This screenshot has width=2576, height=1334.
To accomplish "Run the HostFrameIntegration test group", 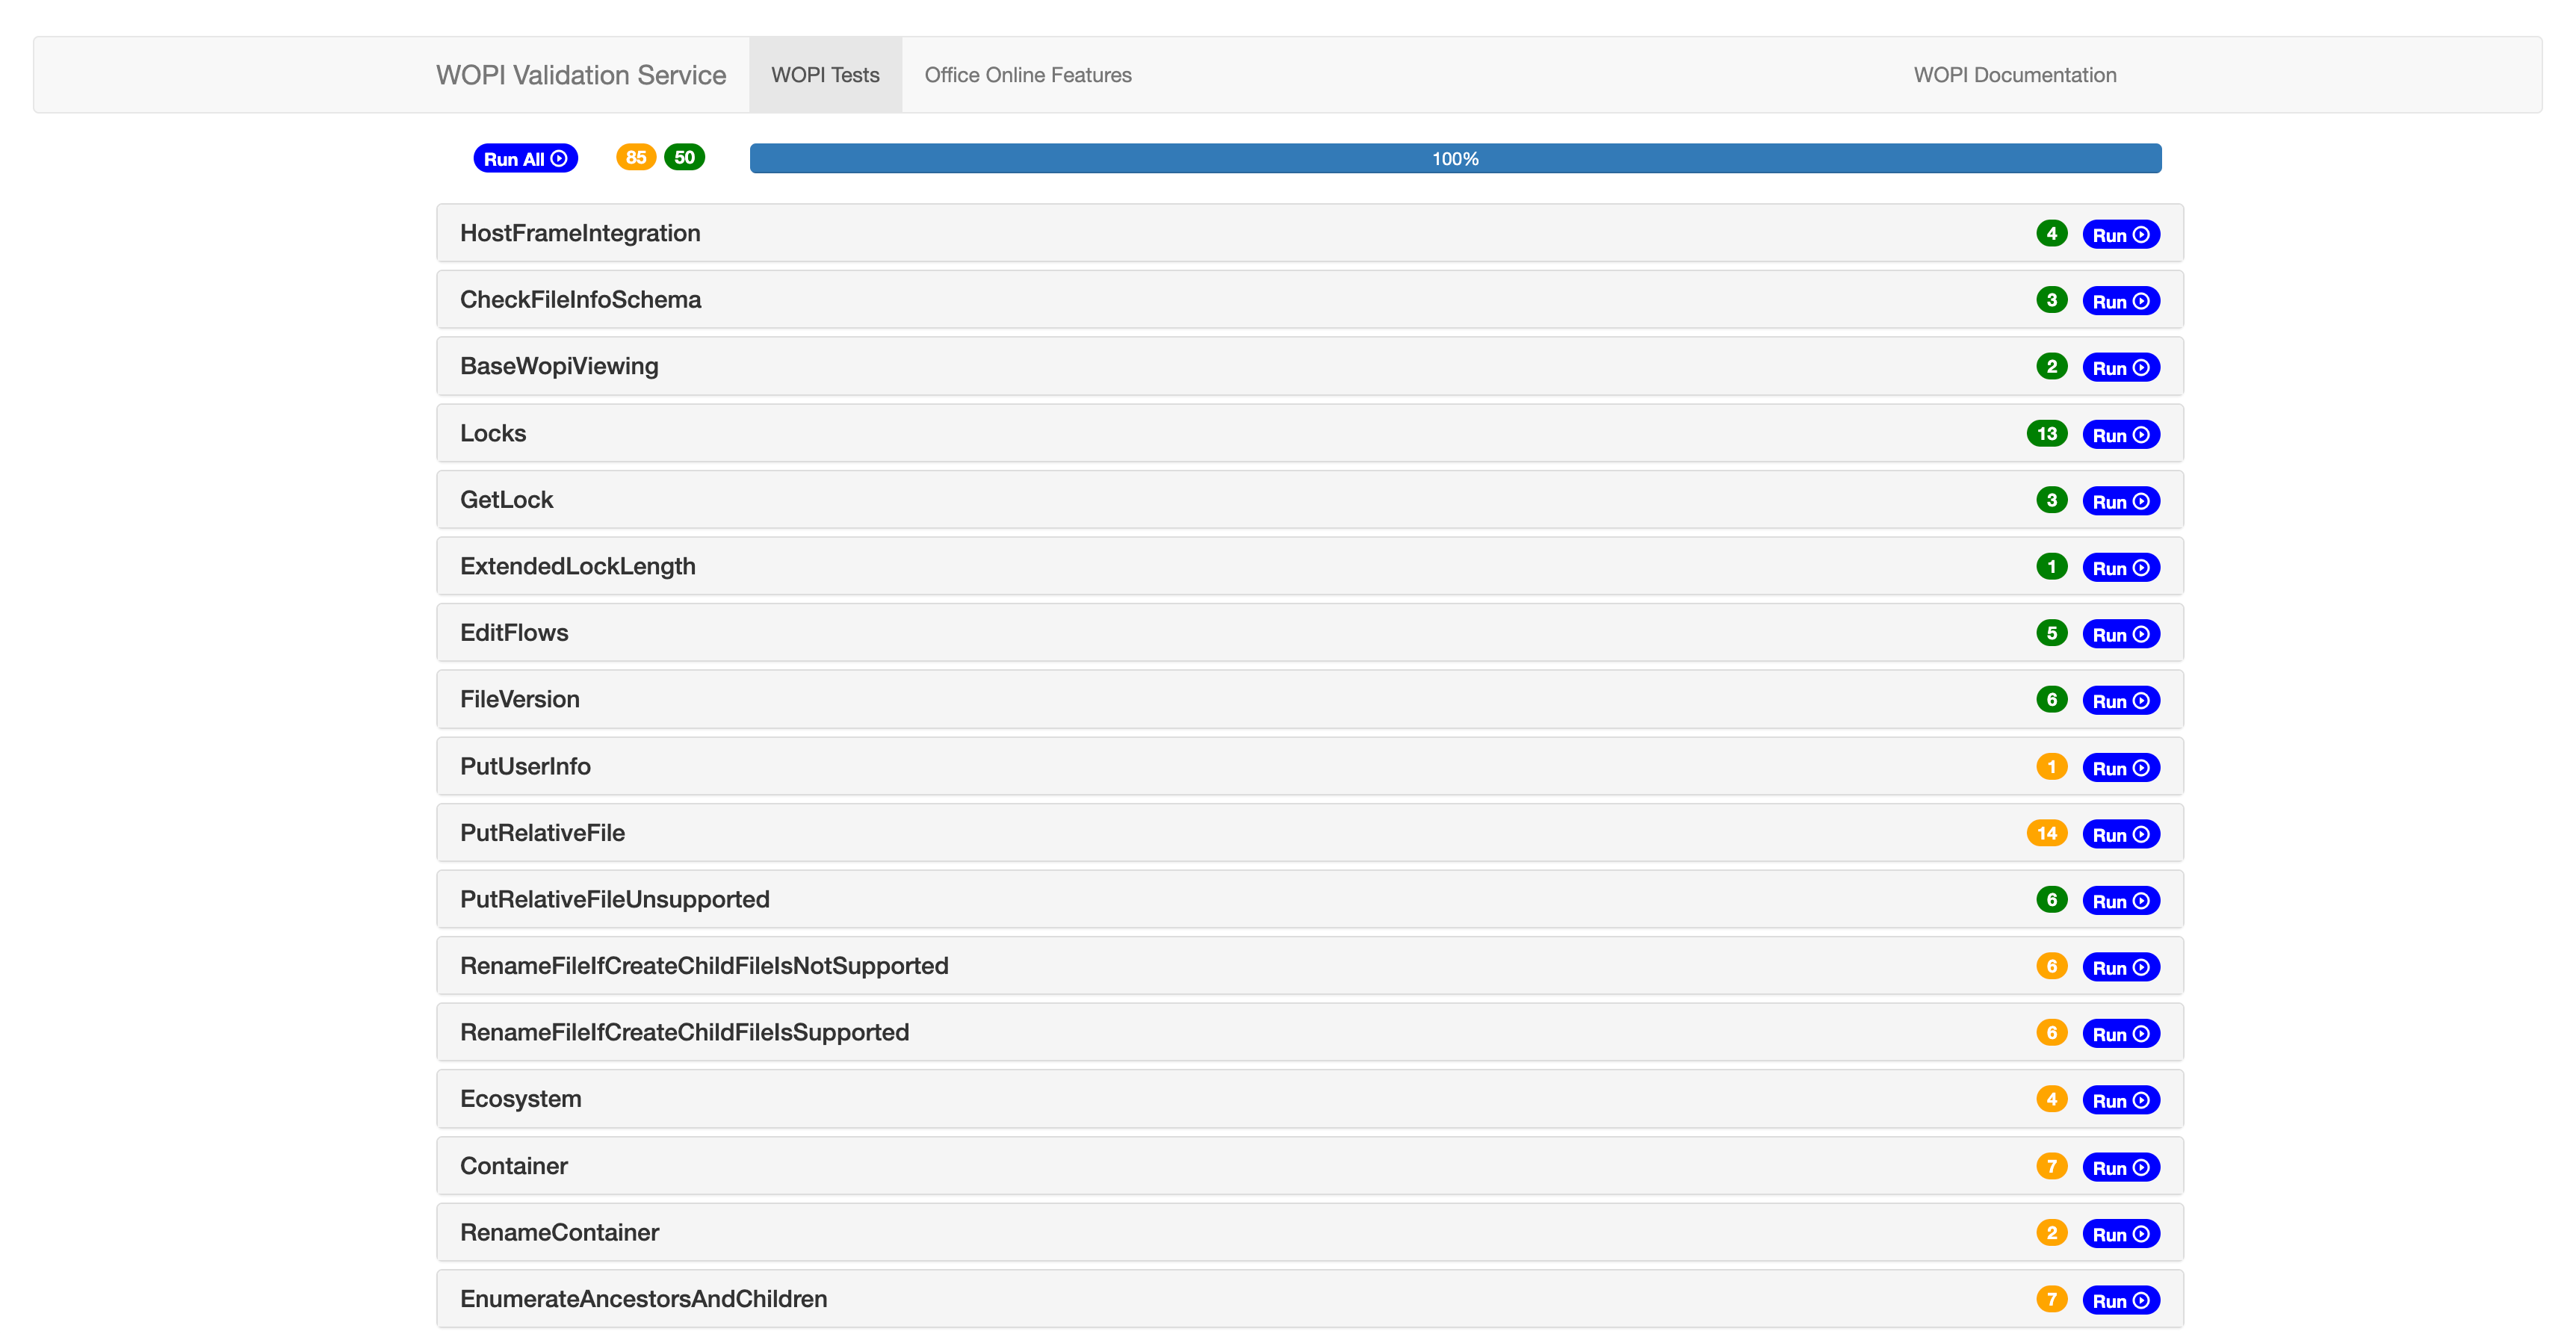I will pyautogui.click(x=2120, y=234).
